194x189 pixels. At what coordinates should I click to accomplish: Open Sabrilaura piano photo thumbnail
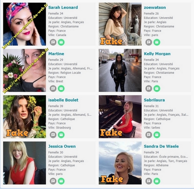pyautogui.click(x=120, y=117)
